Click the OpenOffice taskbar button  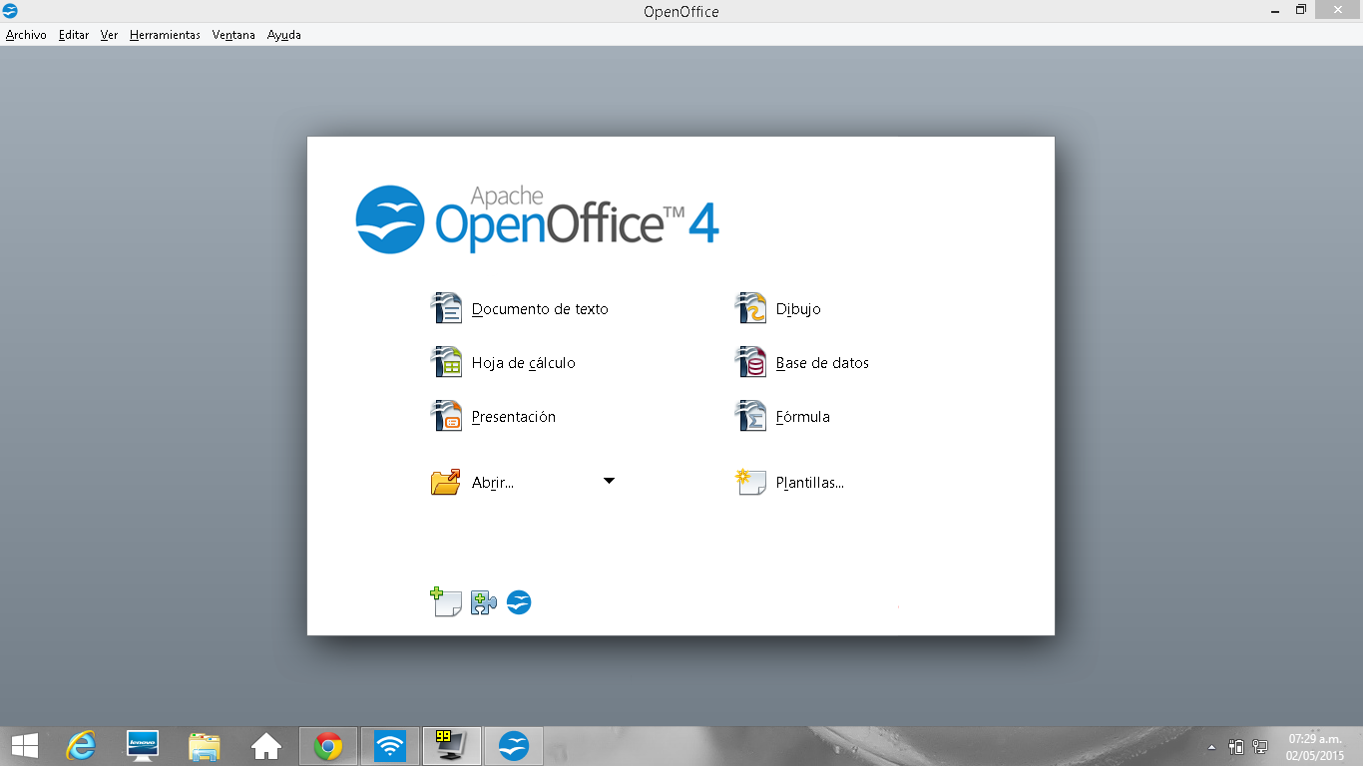point(514,745)
